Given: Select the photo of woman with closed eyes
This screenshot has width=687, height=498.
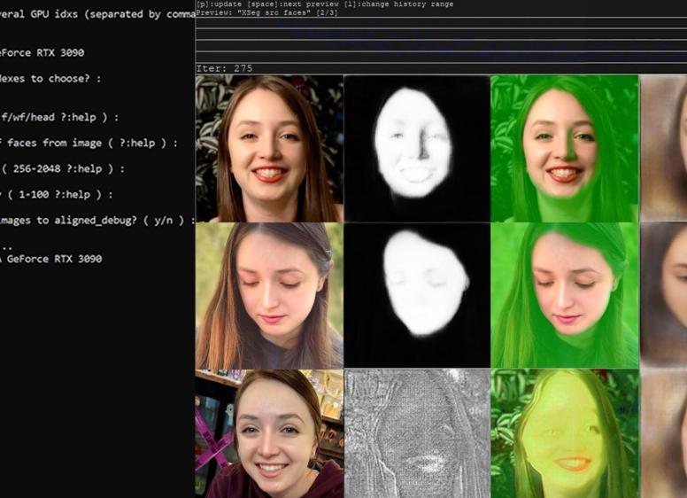Looking at the screenshot, I should point(269,295).
